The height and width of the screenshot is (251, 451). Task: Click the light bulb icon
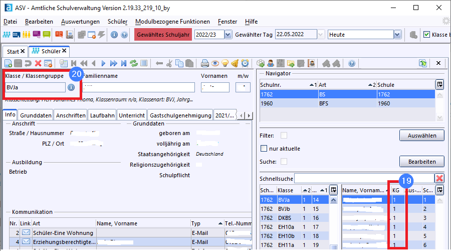pos(225,63)
